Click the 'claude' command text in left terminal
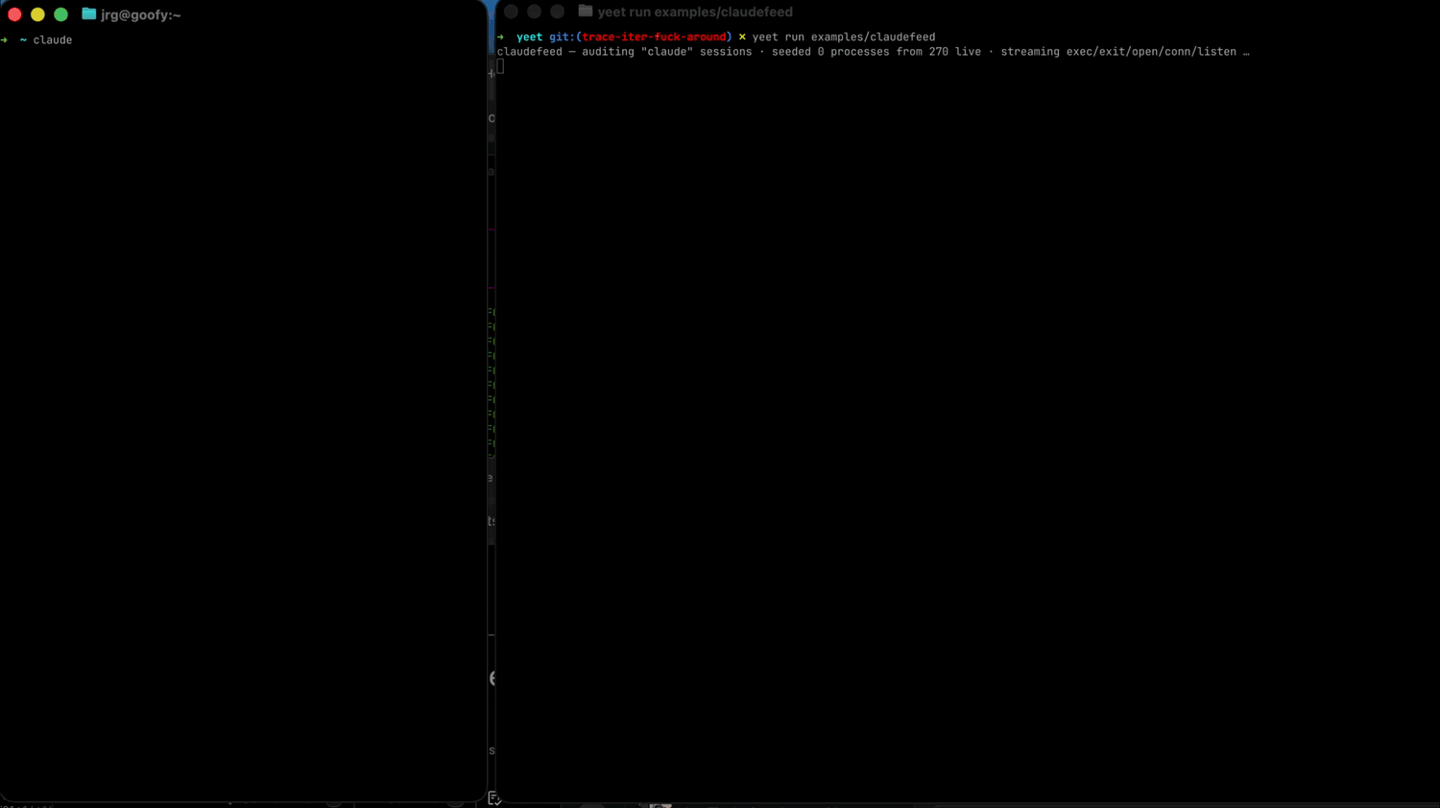Viewport: 1440px width, 808px height. [53, 40]
